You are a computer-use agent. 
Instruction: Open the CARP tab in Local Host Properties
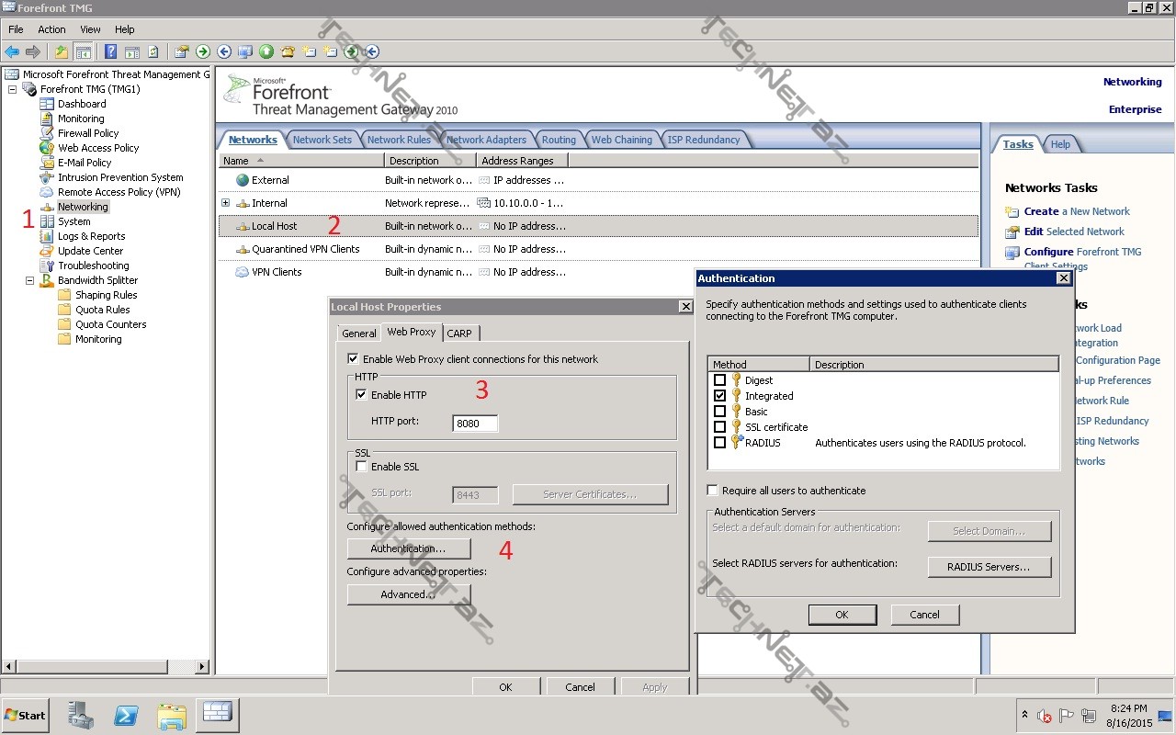tap(459, 334)
